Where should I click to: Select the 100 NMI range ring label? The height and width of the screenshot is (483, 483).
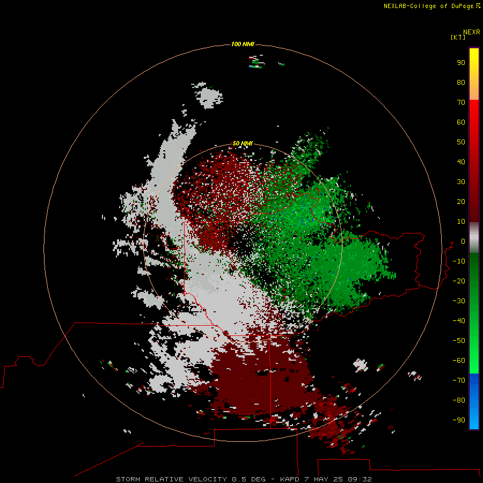coord(243,44)
